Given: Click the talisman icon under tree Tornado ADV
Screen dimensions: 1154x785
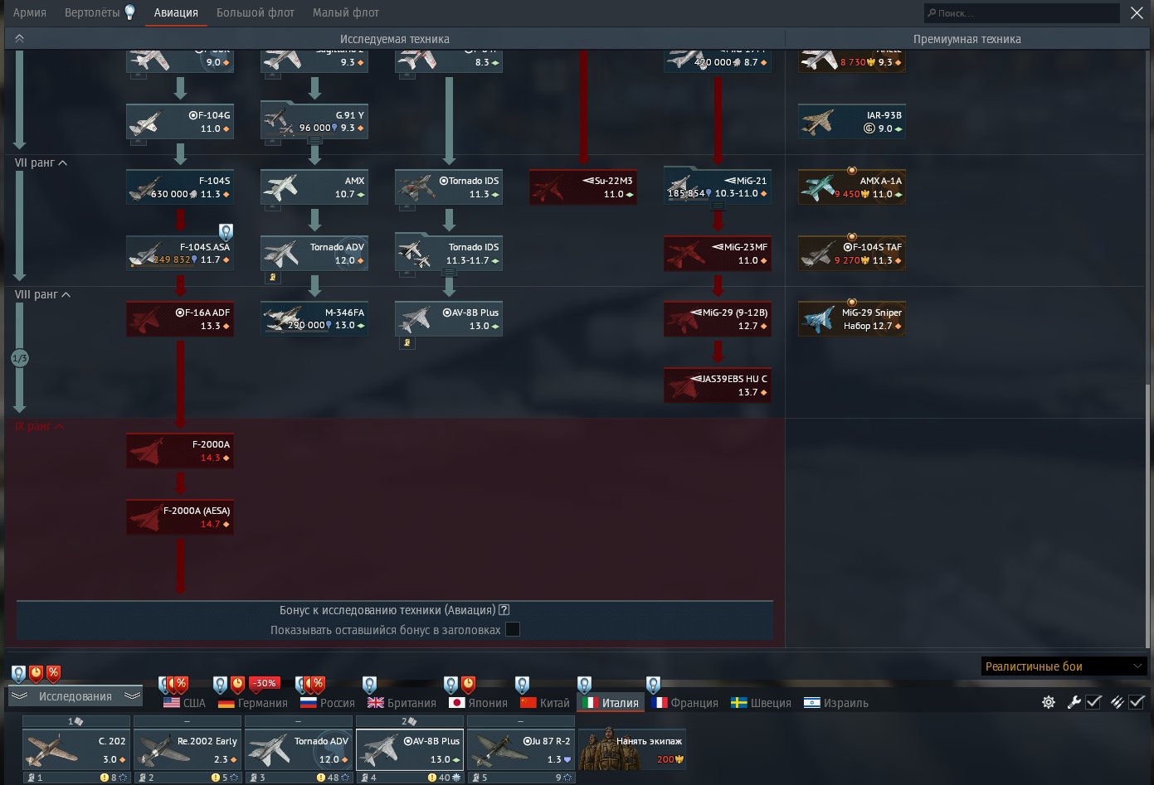Looking at the screenshot, I should (x=271, y=278).
